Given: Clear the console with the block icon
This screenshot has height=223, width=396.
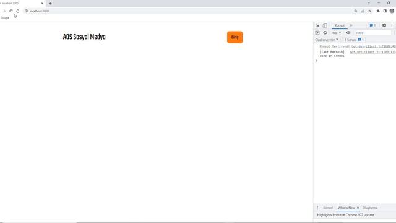Looking at the screenshot, I should (325, 33).
